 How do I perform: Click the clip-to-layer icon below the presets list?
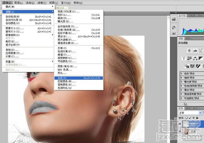tap(185, 104)
